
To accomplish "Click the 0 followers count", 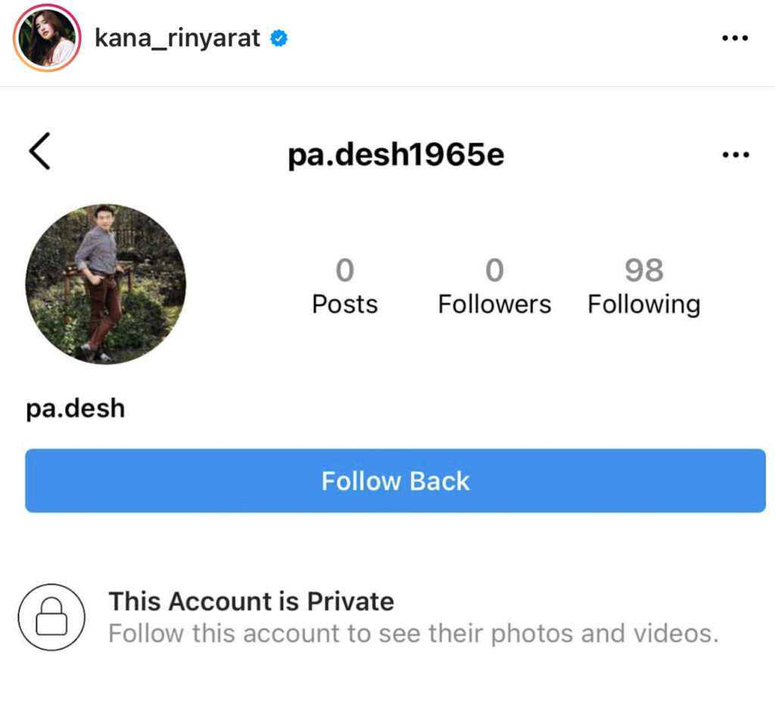I will (x=494, y=270).
